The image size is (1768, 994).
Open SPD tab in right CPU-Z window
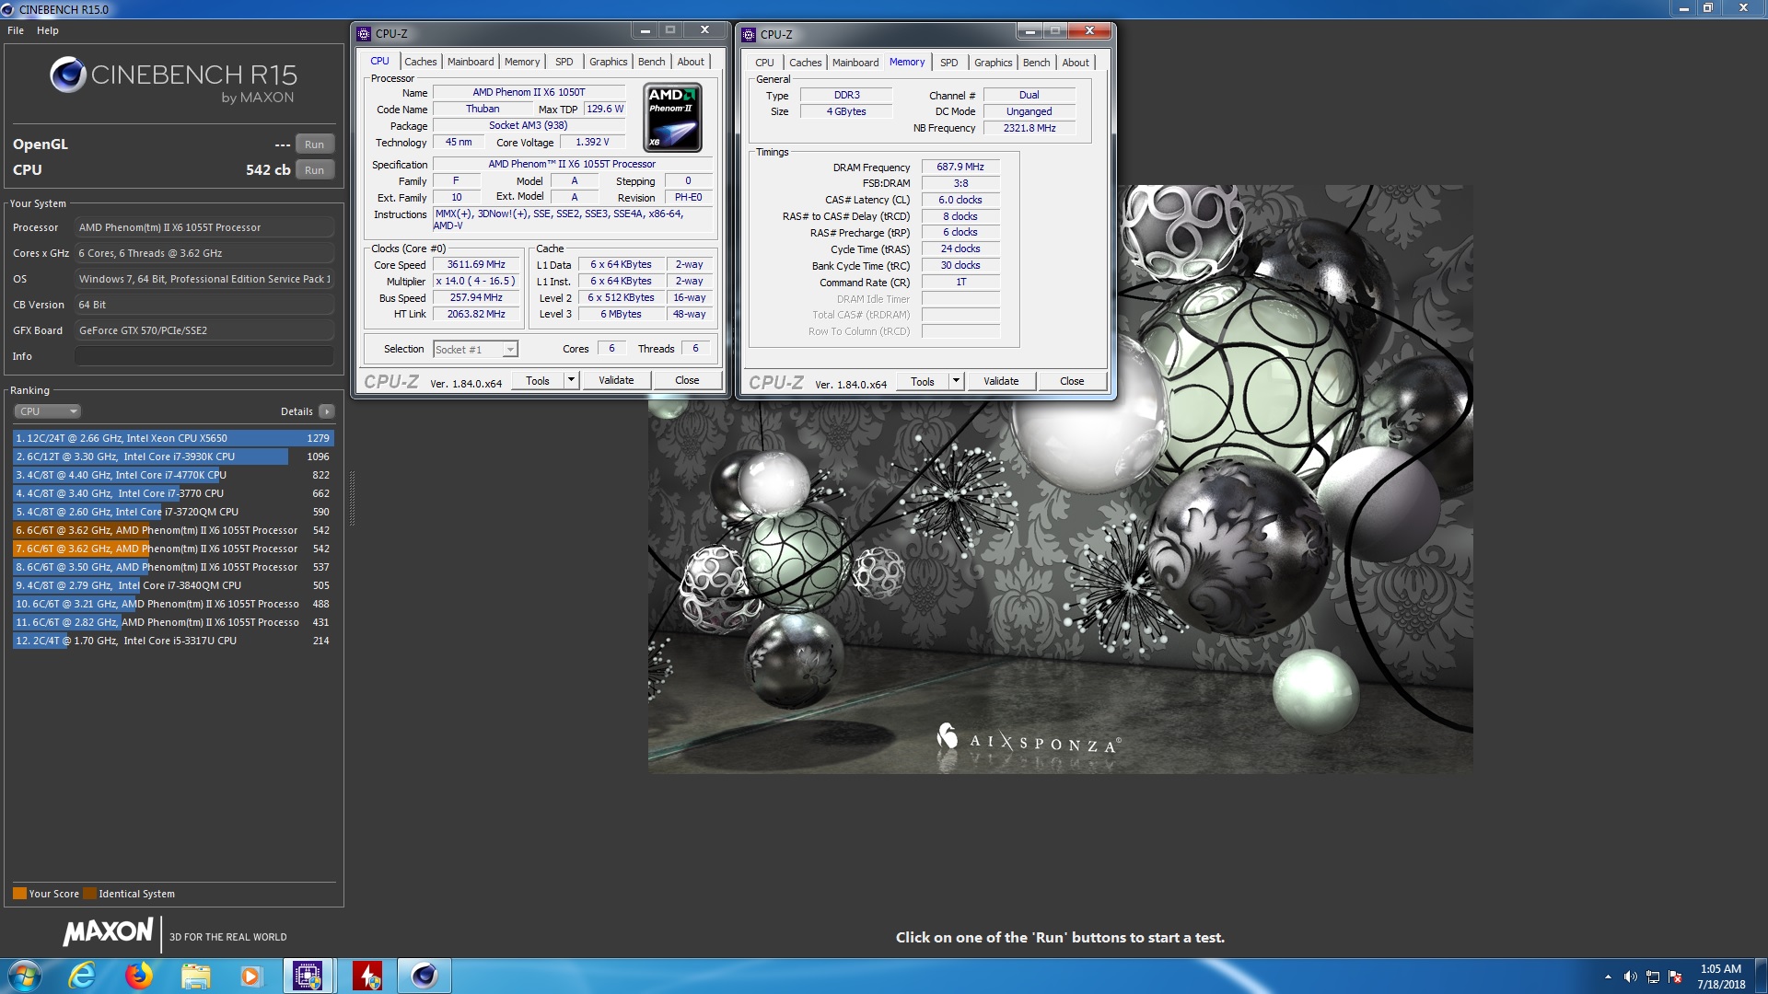949,63
